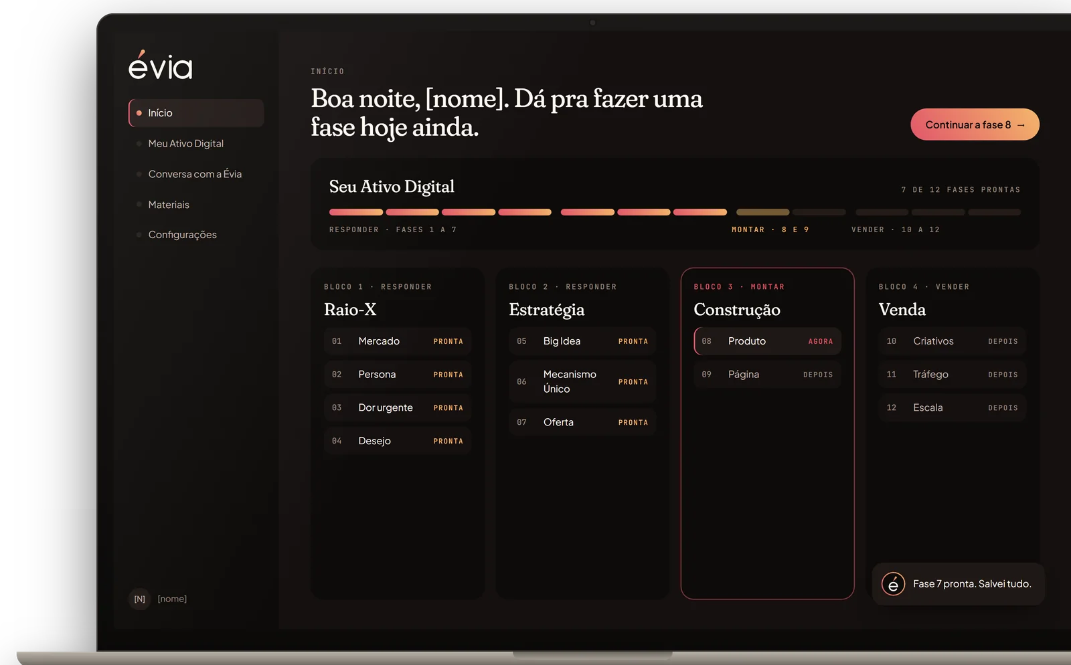Screen dimensions: 1071x665
Task: Click the Seu Ativo Digital heading
Action: coord(392,187)
